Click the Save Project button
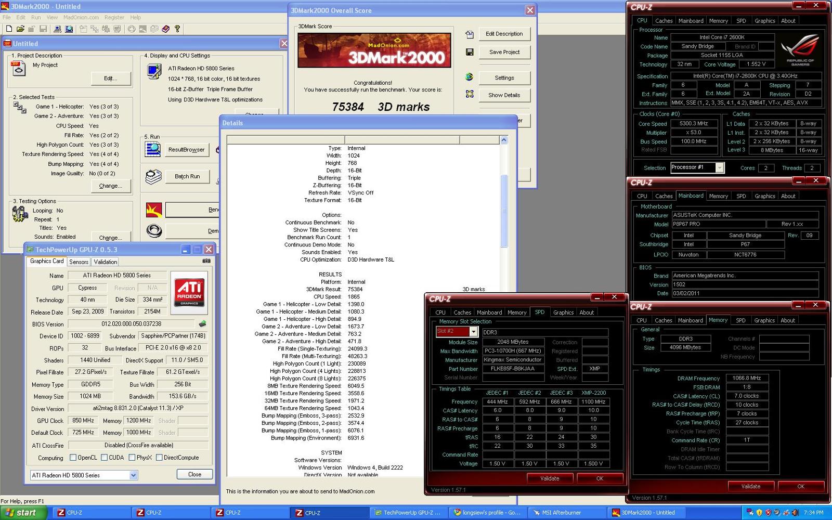Image resolution: width=832 pixels, height=520 pixels. (504, 52)
